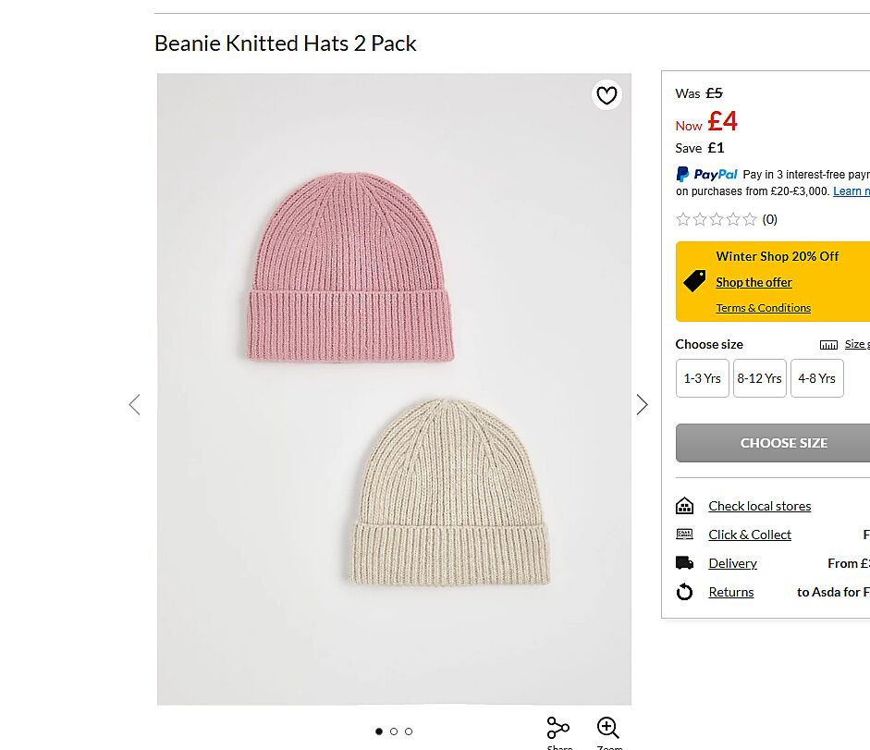Select size 1-3 Yrs
Image resolution: width=870 pixels, height=750 pixels.
pos(702,378)
